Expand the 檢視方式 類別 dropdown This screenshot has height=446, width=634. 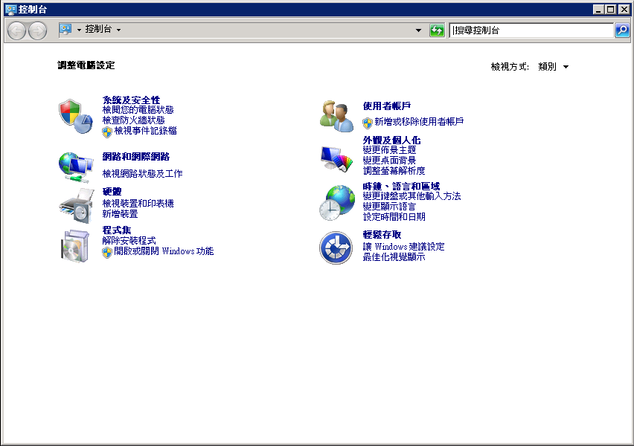(554, 66)
